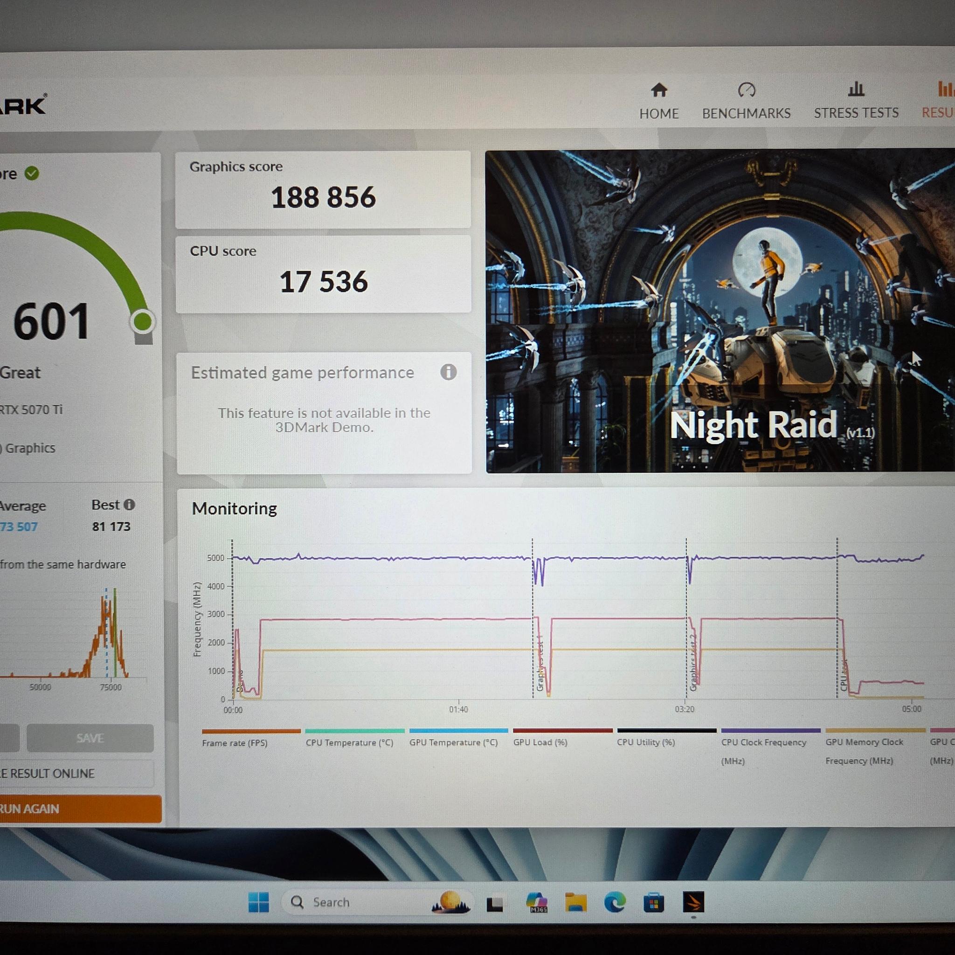The image size is (955, 955).
Task: Go to the Benchmarks gauge icon
Action: [x=747, y=90]
